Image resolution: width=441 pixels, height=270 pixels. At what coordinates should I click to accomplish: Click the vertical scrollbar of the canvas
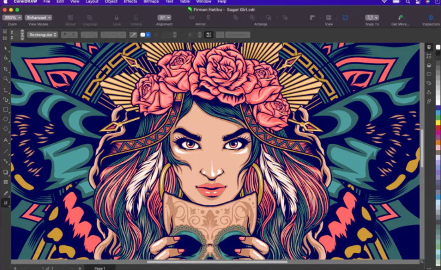[x=422, y=148]
